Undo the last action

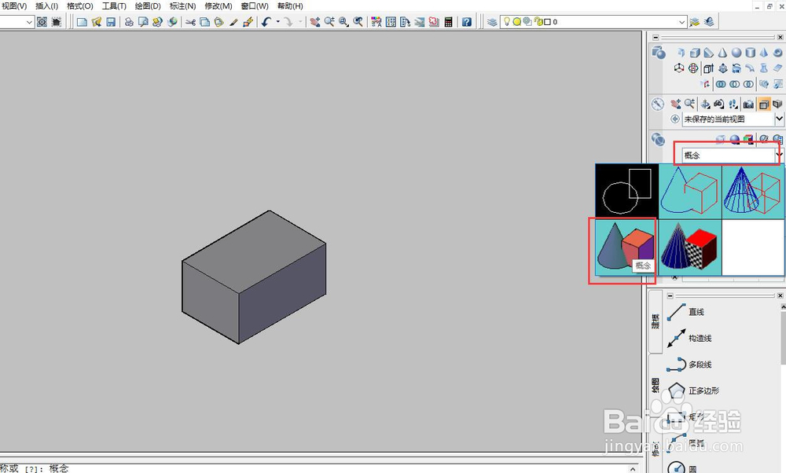coord(266,22)
